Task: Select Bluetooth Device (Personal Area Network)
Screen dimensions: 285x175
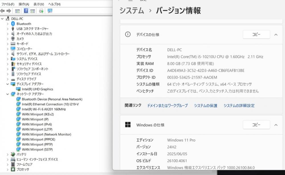Action: tap(52, 99)
